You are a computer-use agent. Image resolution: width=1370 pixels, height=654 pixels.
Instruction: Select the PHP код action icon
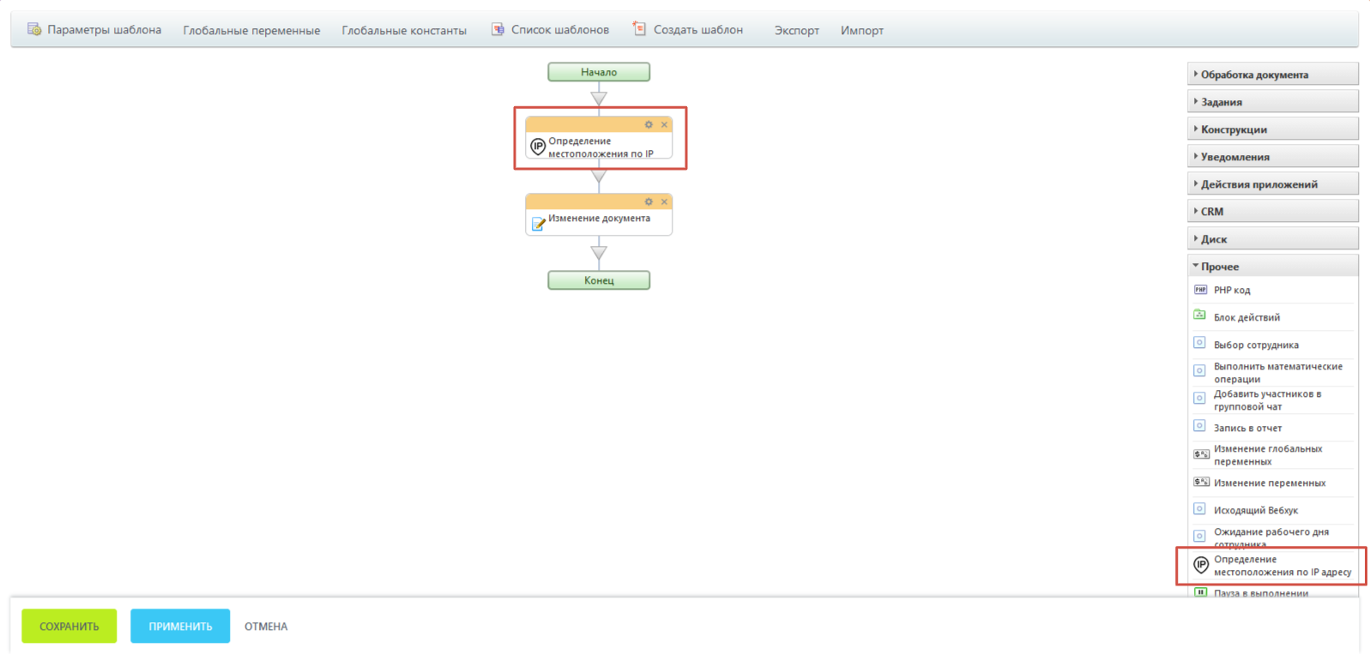coord(1200,290)
